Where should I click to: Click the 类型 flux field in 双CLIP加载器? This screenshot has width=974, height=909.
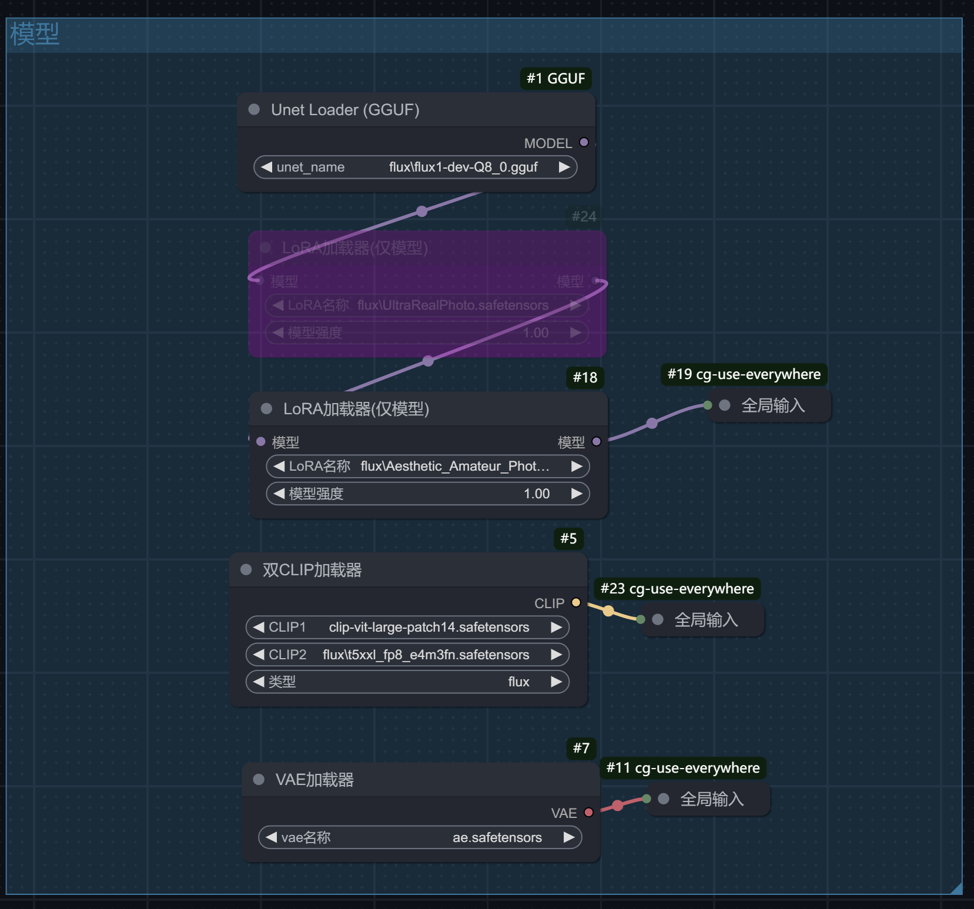407,682
